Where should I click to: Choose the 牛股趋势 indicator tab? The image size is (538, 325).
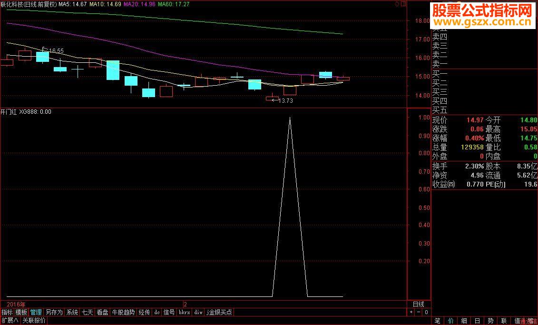point(123,312)
